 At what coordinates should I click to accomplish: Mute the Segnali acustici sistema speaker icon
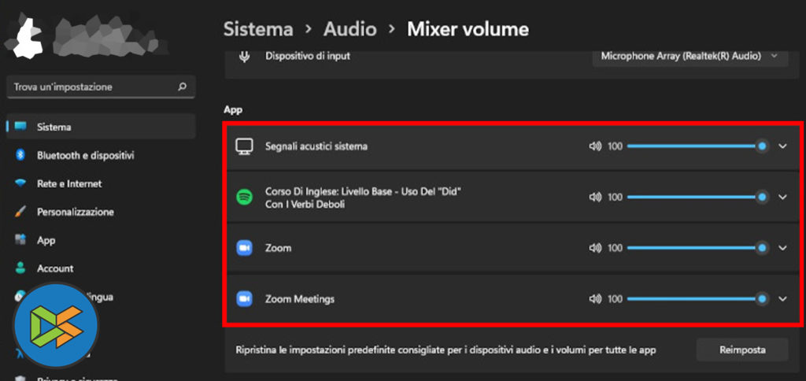tap(595, 146)
